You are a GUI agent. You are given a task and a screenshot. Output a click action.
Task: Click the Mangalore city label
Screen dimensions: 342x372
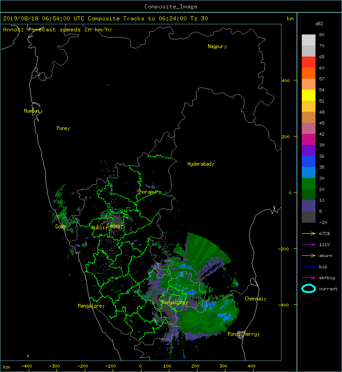[x=90, y=306]
